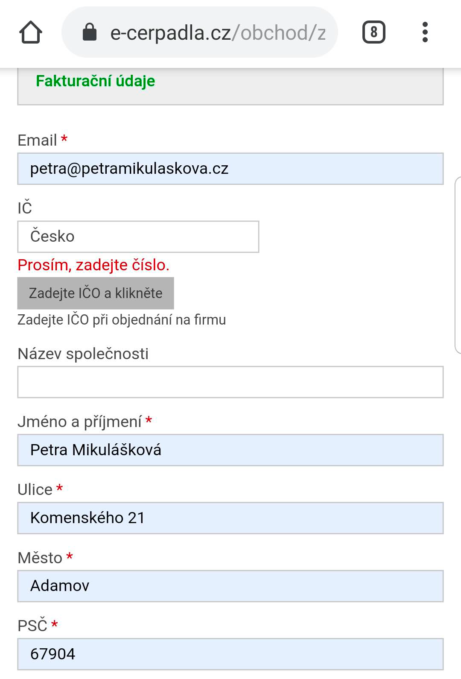
Task: Click the Jméno a příjmení label
Action: (79, 422)
